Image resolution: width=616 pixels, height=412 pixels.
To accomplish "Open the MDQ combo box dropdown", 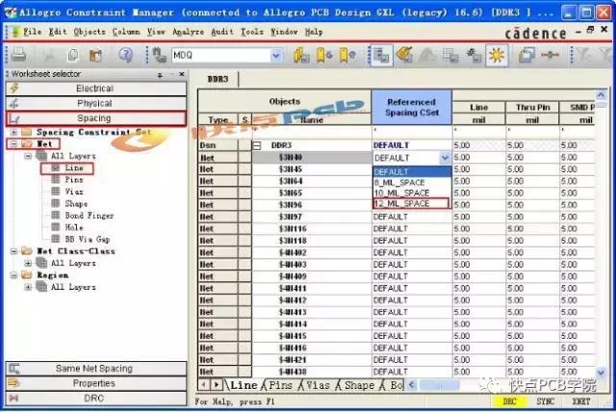I will [x=276, y=56].
